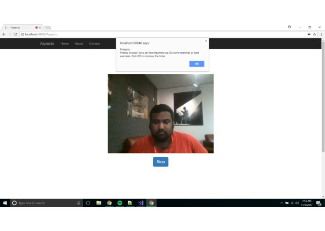The width and height of the screenshot is (325, 231).
Task: Click the battery icon in the system tray
Action: tap(287, 203)
